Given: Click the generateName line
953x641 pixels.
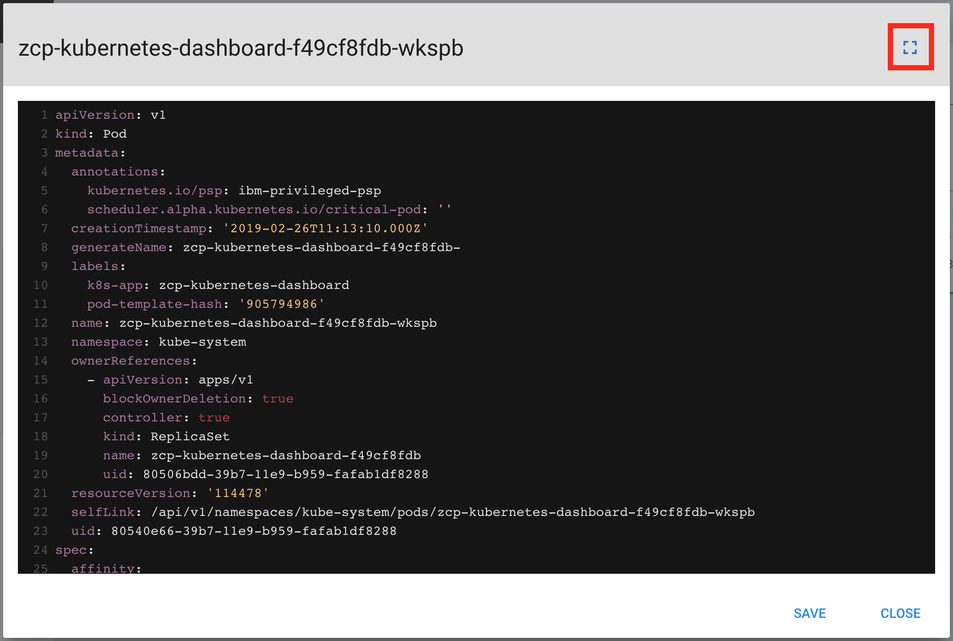Looking at the screenshot, I should click(x=266, y=247).
